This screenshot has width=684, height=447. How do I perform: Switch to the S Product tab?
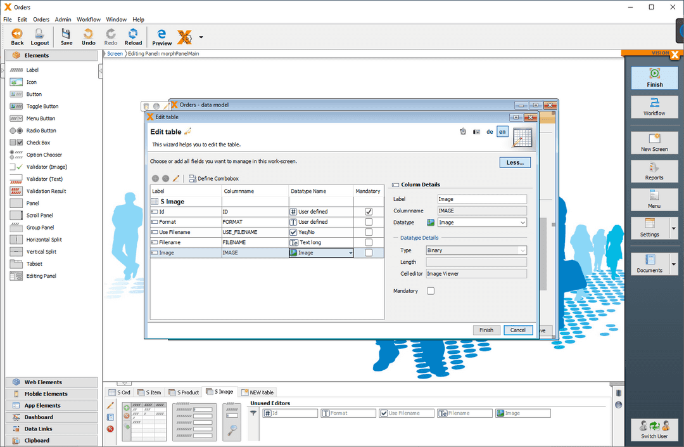(184, 392)
